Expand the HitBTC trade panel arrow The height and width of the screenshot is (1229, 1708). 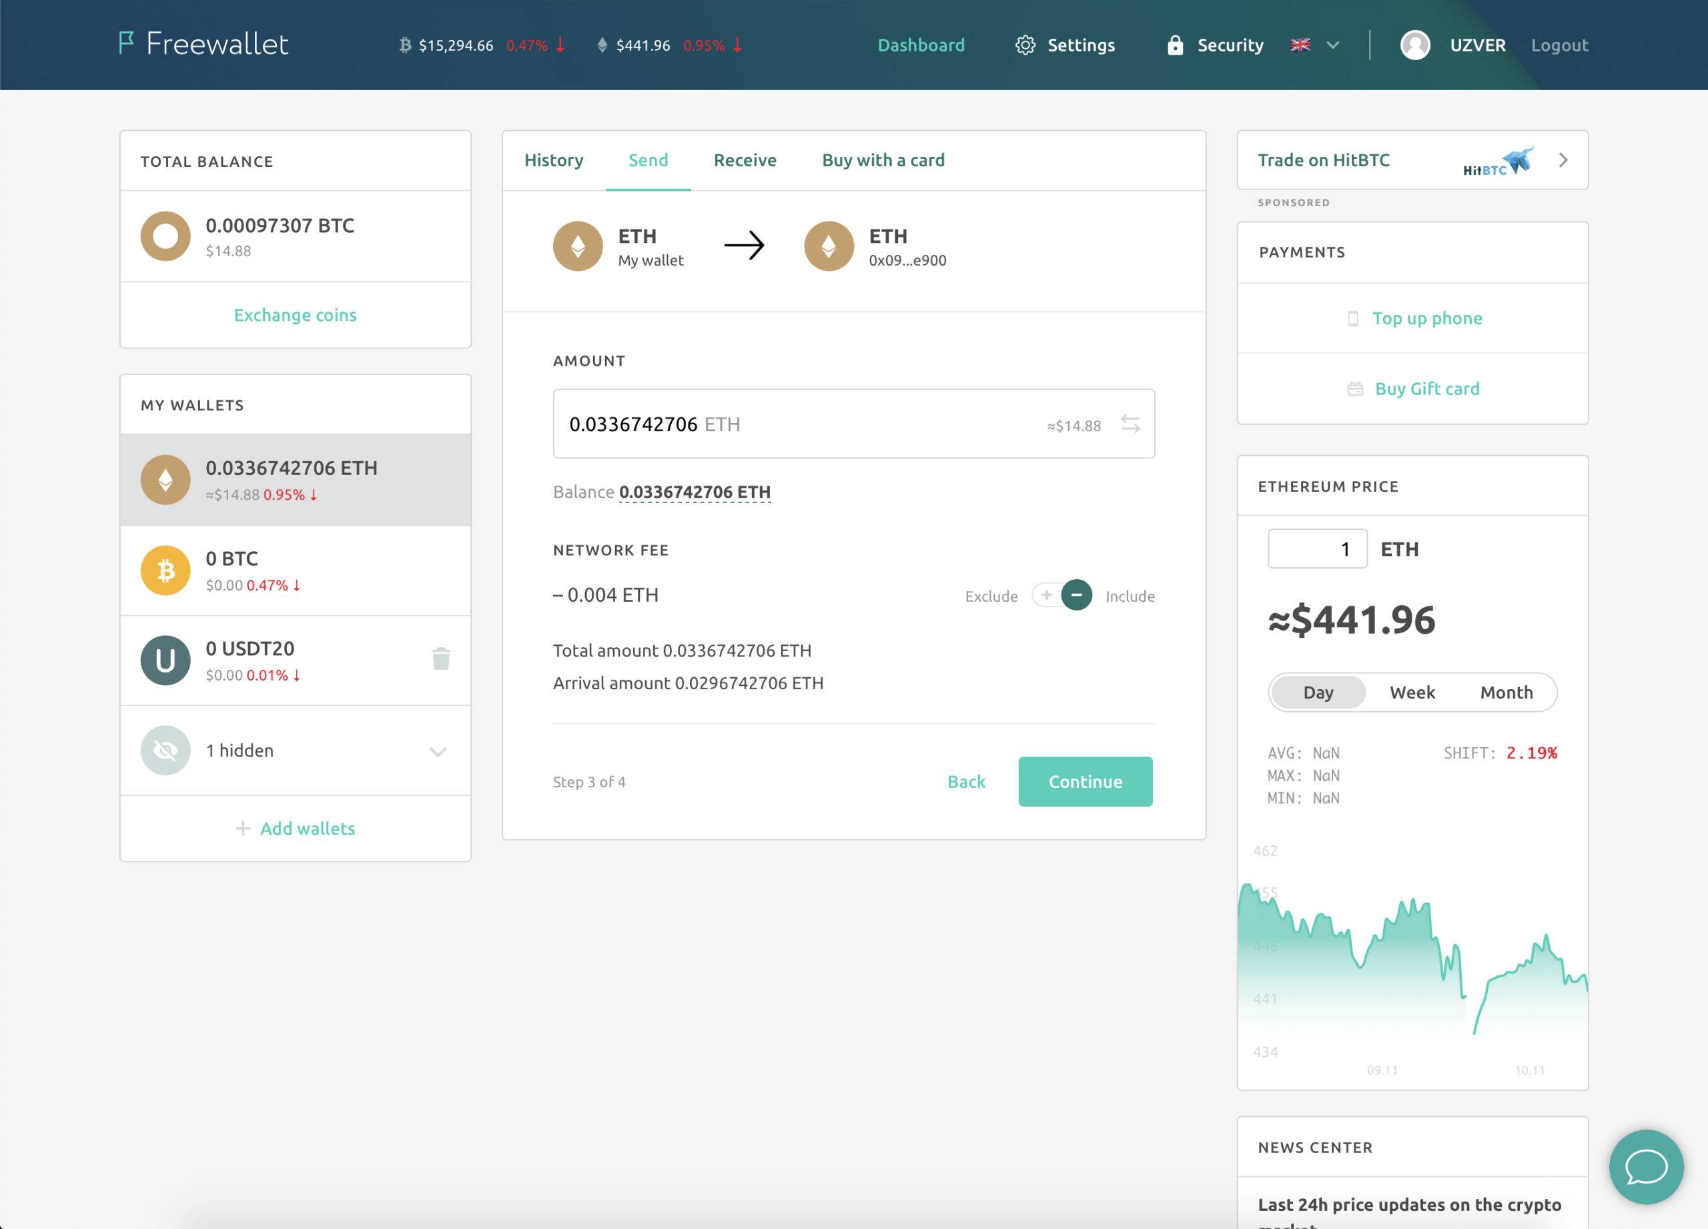1562,160
